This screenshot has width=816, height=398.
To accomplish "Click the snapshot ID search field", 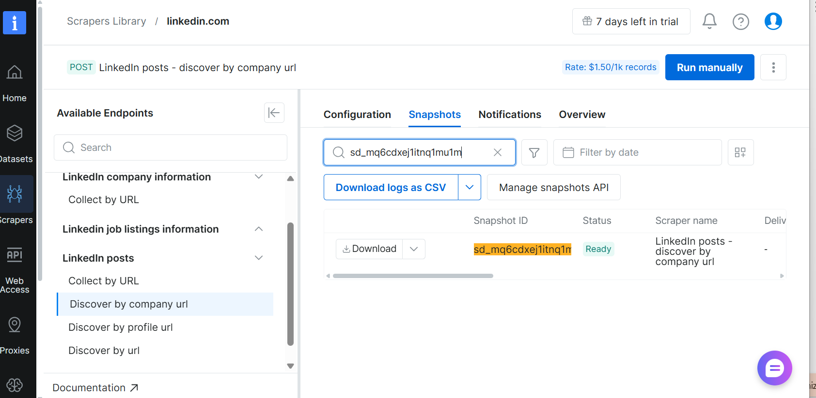I will pyautogui.click(x=420, y=152).
